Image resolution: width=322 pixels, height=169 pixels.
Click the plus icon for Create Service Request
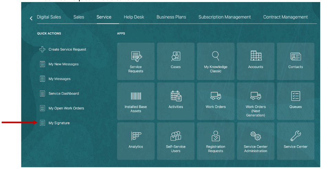click(42, 49)
